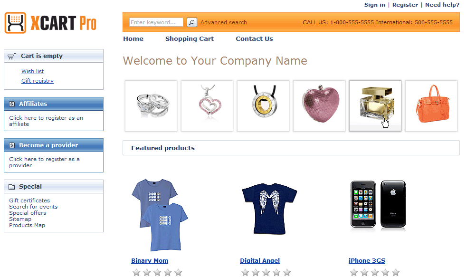Viewport: 466px width, 277px height.
Task: Click the magnifier search button
Action: coord(192,22)
